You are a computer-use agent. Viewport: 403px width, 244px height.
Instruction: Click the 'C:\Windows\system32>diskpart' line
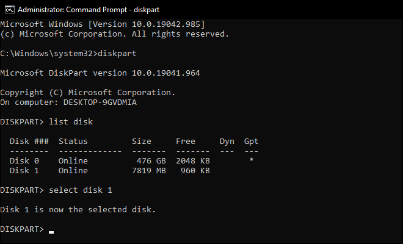click(68, 54)
